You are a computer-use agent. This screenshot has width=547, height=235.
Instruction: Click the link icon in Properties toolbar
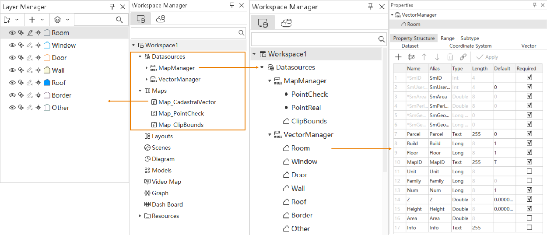click(x=463, y=57)
